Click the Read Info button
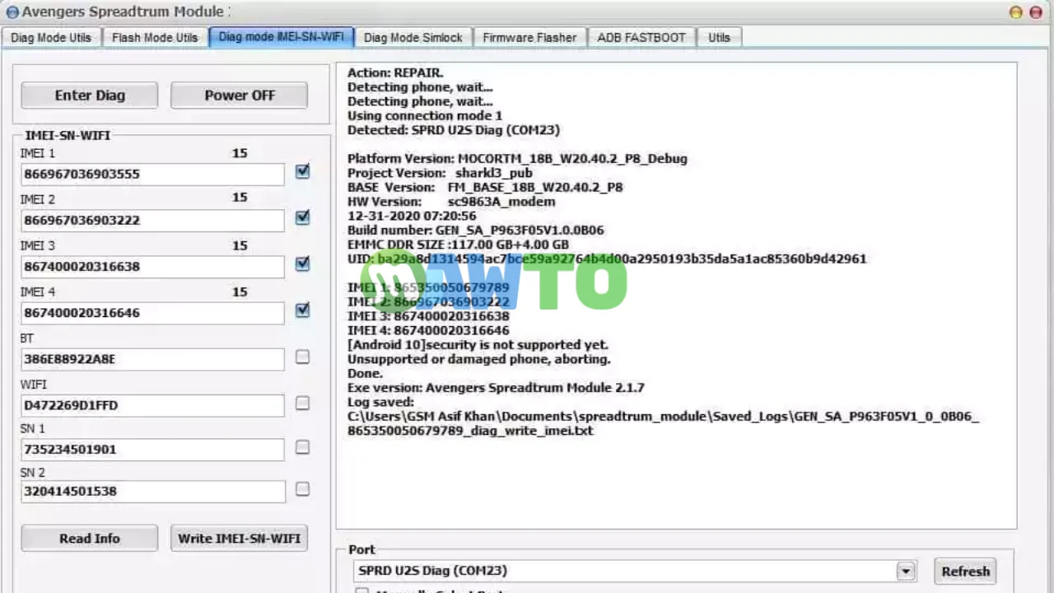 pos(90,539)
